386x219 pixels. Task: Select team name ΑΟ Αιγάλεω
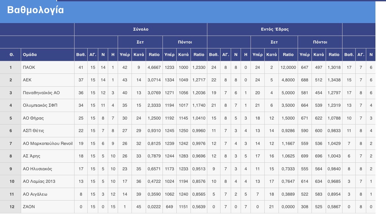click(x=35, y=194)
